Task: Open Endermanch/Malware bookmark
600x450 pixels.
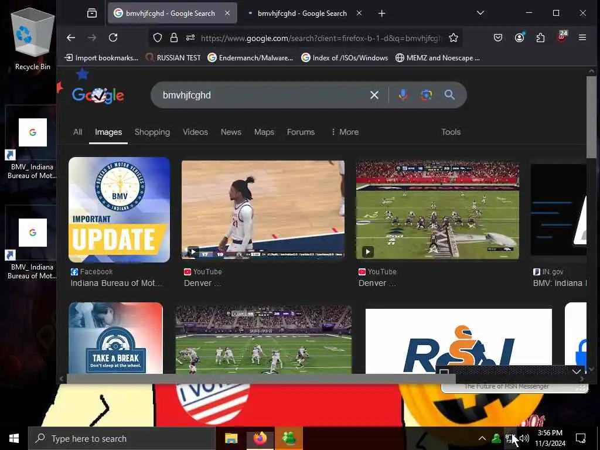Action: (x=250, y=58)
